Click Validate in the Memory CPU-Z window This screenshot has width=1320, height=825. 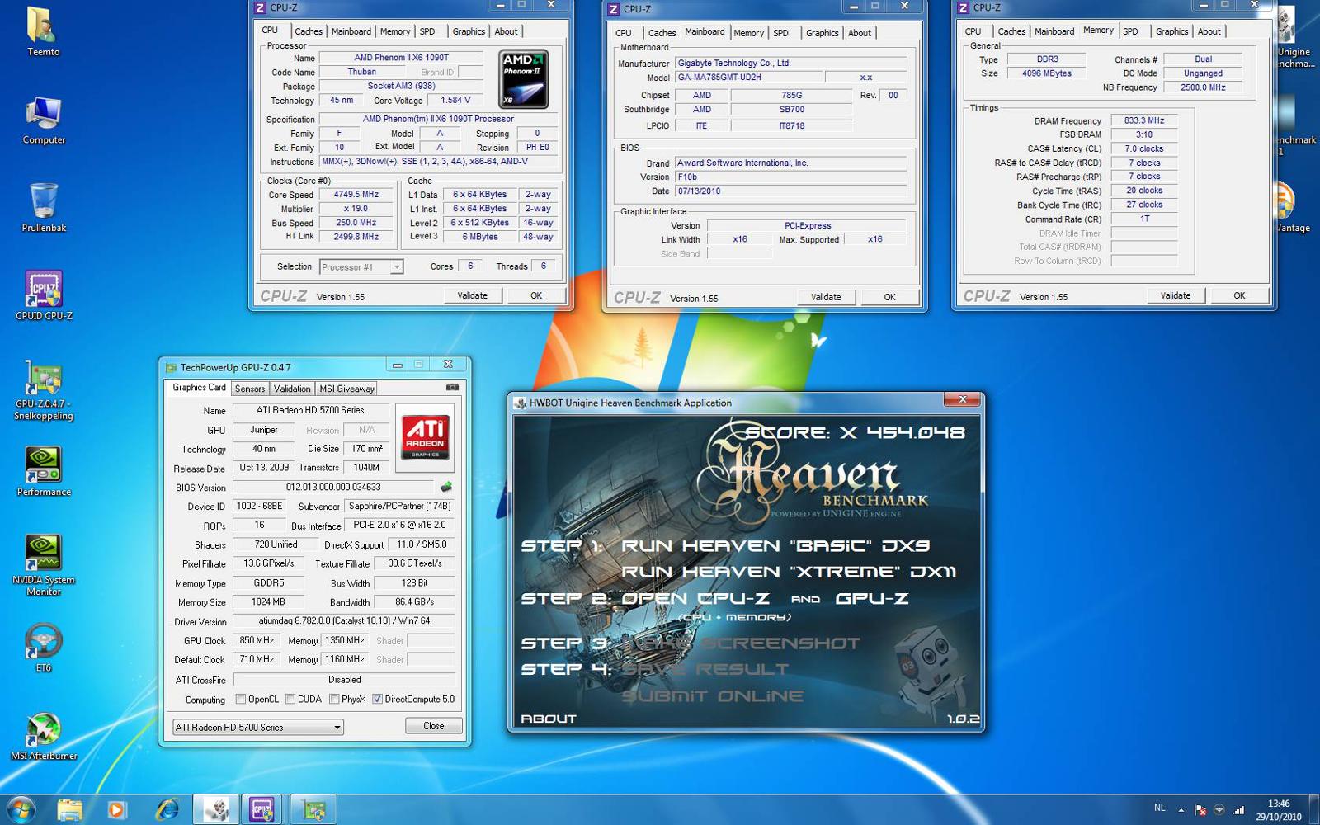[x=1176, y=295]
